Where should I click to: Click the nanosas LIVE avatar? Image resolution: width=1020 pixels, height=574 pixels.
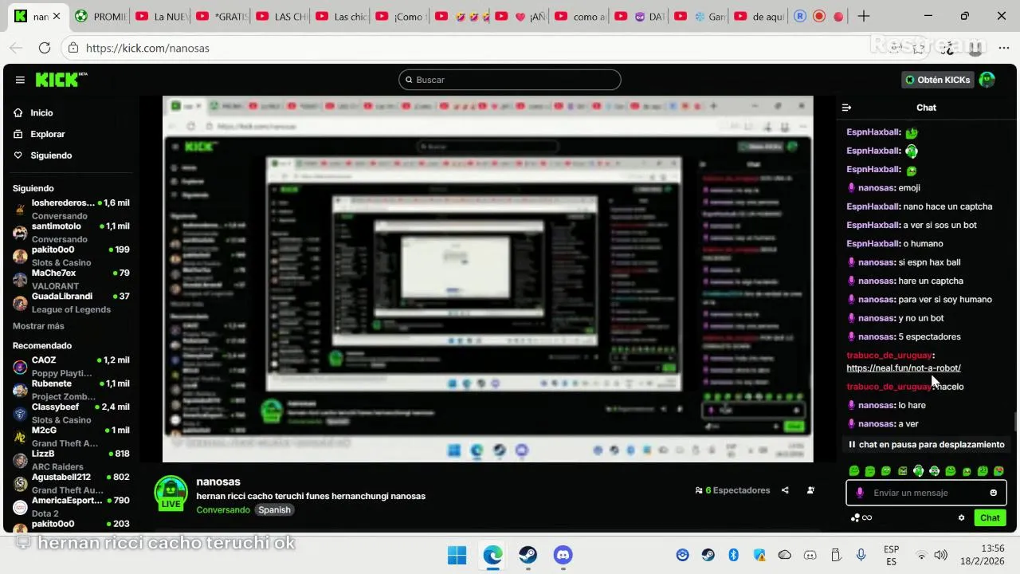(x=171, y=493)
